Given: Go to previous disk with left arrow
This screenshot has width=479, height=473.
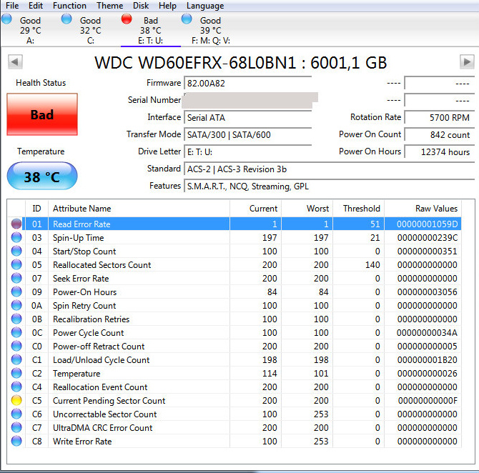Looking at the screenshot, I should click(x=14, y=63).
